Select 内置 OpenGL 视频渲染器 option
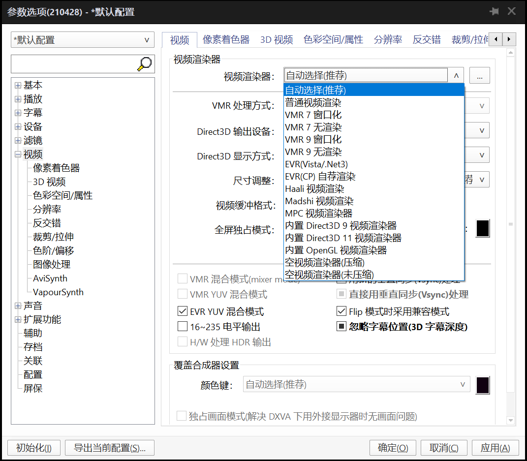Screen dimensions: 527x461 (374, 250)
